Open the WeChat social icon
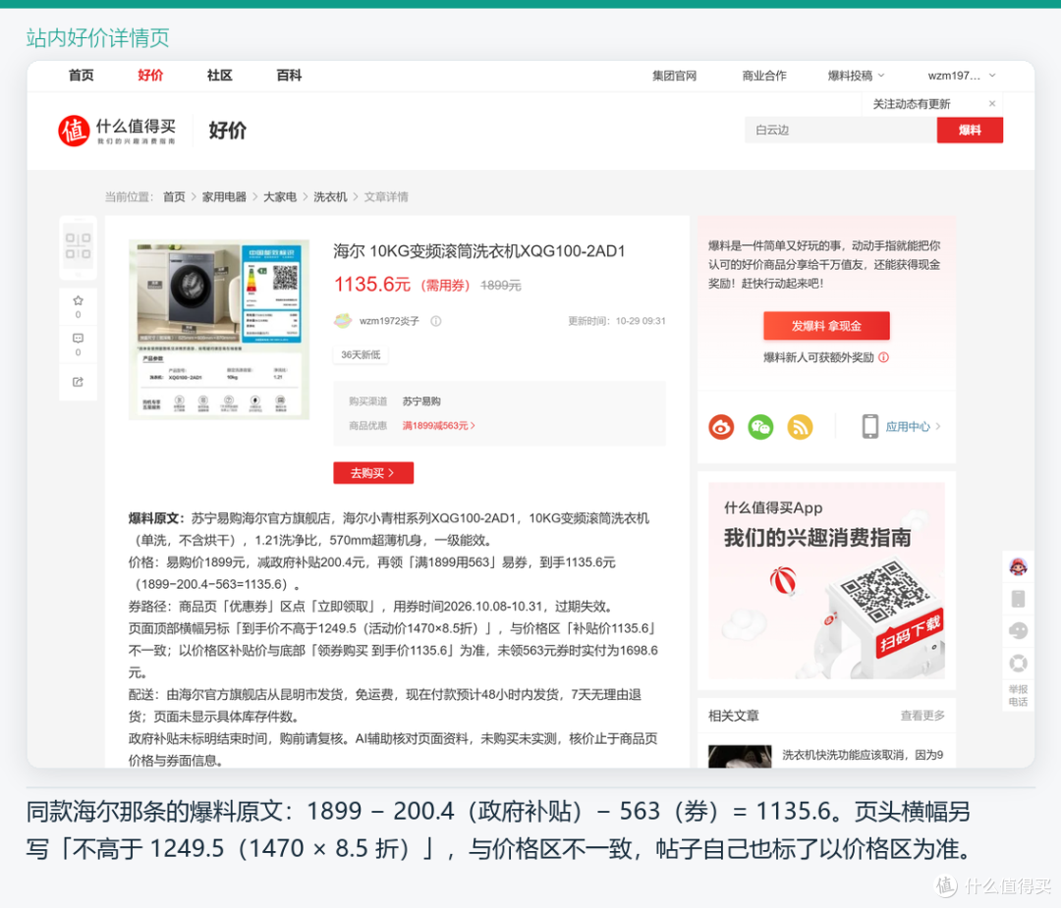1061x908 pixels. (760, 427)
